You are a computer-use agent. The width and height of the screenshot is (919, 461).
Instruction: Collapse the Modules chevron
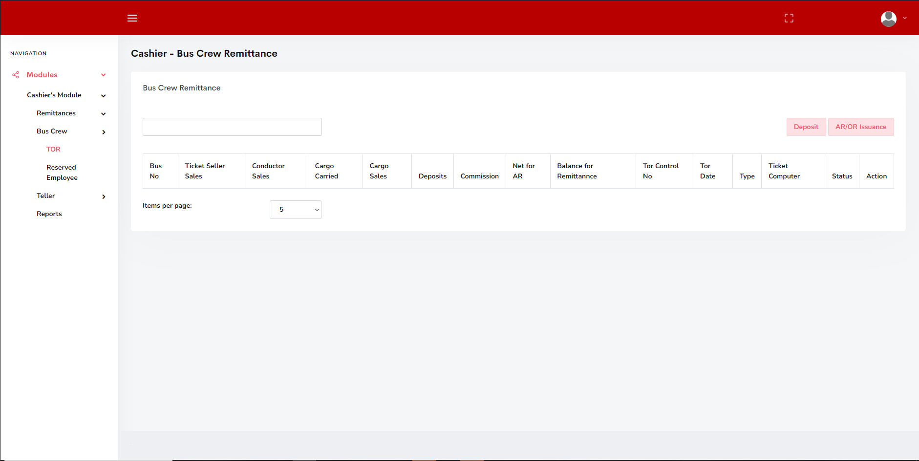pyautogui.click(x=103, y=75)
